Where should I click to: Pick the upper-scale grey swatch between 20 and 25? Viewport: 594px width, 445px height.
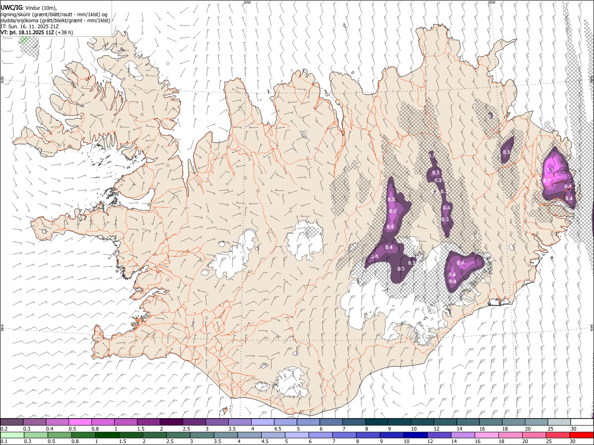coord(536,422)
